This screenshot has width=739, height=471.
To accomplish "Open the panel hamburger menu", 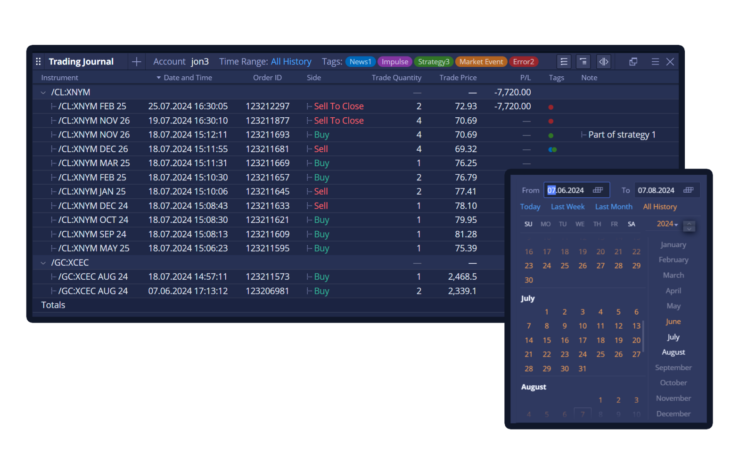I will tap(655, 62).
